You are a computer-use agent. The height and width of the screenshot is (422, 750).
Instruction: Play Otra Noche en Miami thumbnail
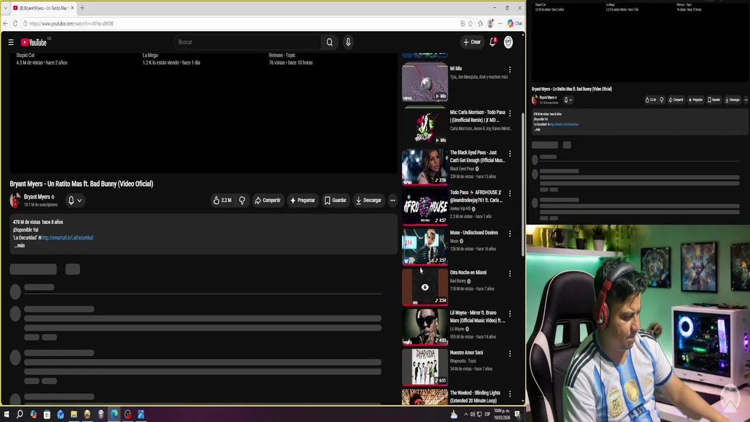425,287
